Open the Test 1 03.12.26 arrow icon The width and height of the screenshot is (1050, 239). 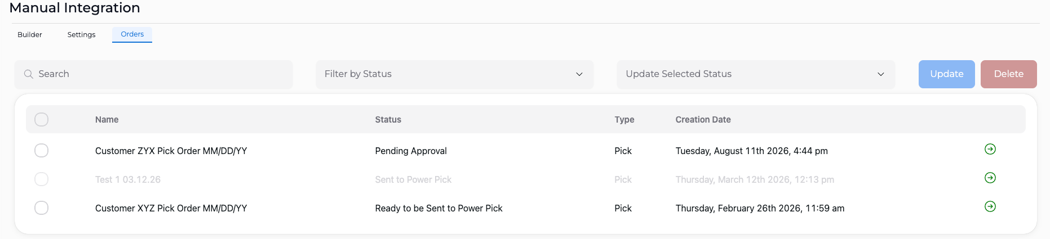990,178
